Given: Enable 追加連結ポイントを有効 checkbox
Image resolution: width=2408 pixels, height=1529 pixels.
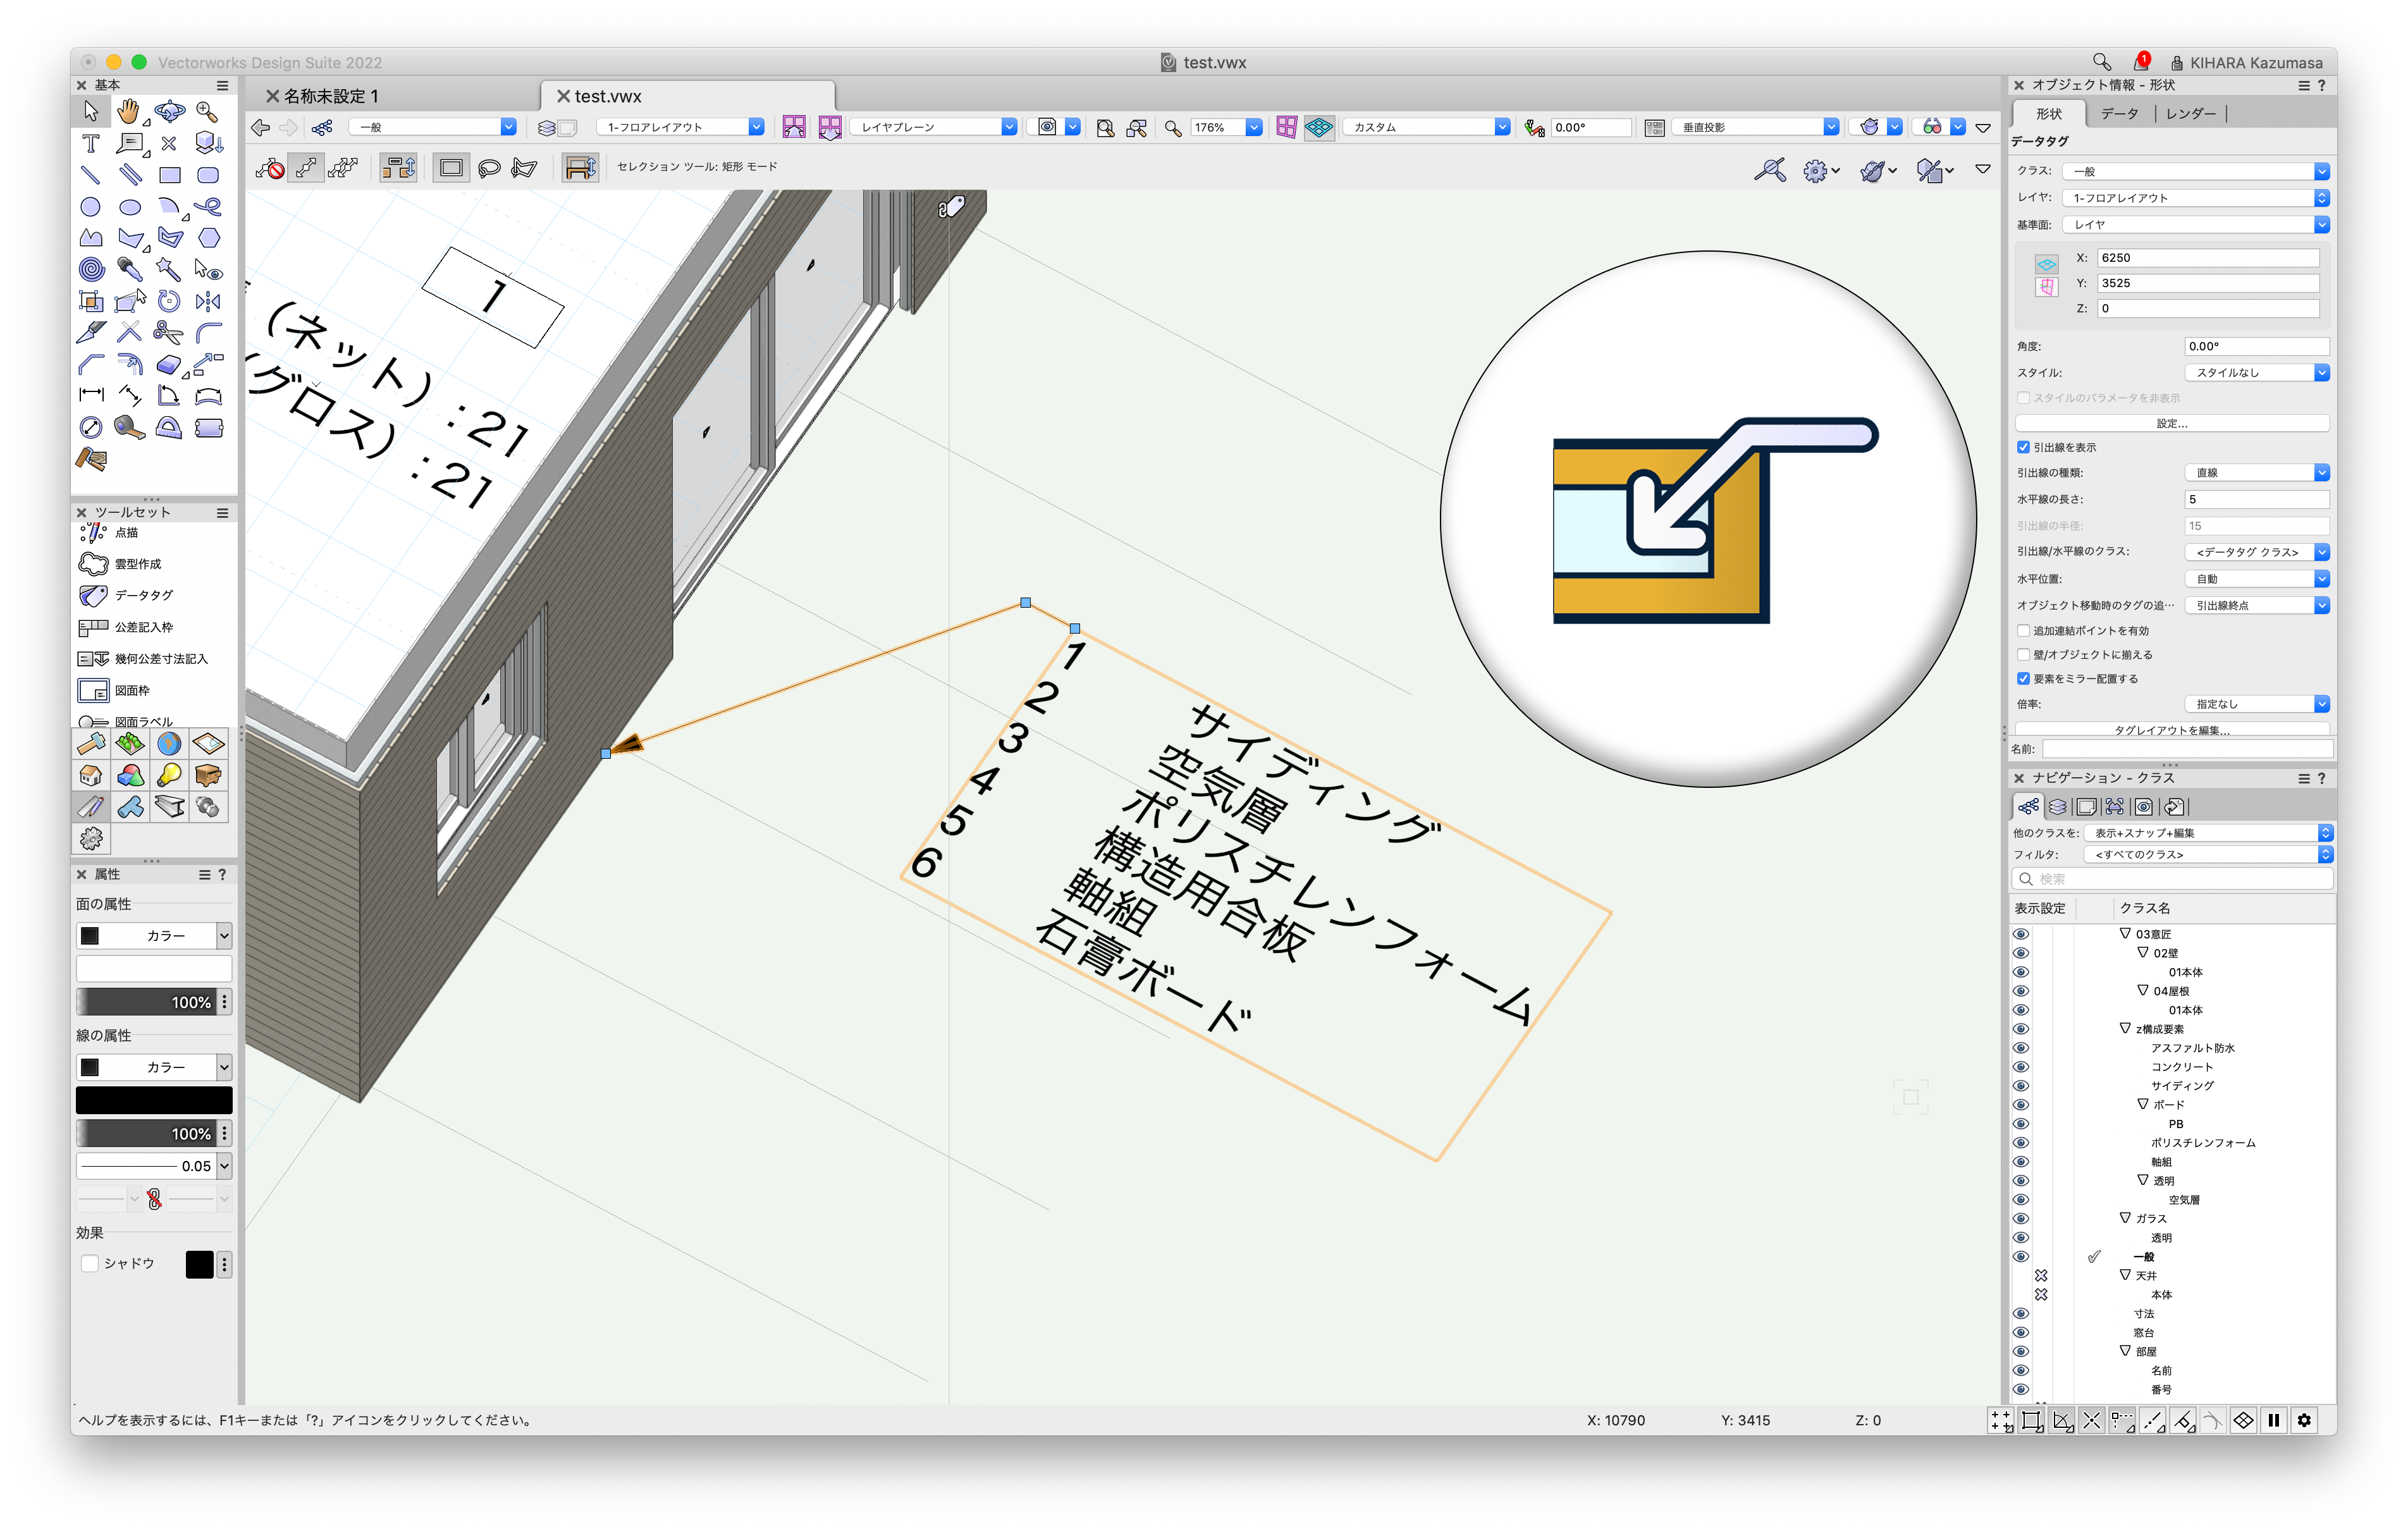Looking at the screenshot, I should (x=2023, y=631).
